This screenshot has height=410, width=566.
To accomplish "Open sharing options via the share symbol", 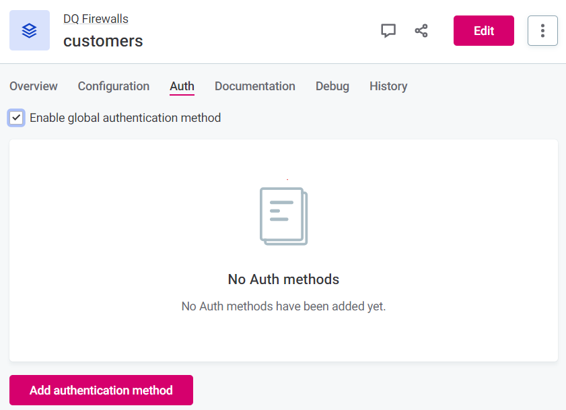I will point(421,30).
